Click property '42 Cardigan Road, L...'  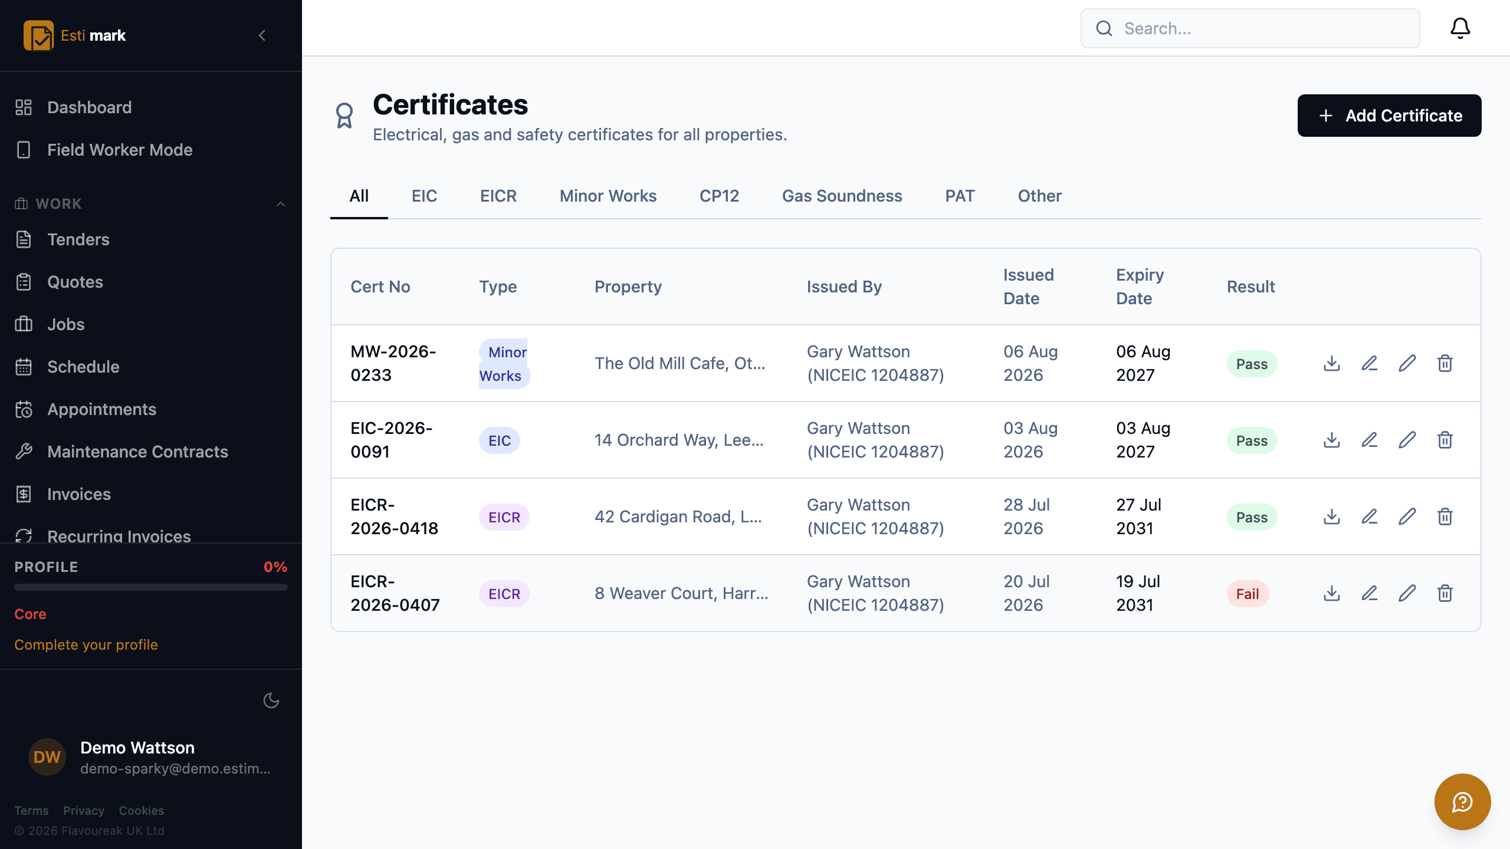point(678,516)
